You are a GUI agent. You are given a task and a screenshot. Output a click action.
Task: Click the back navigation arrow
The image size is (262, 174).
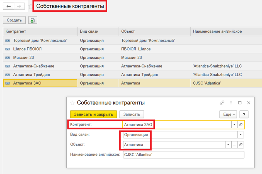point(8,6)
